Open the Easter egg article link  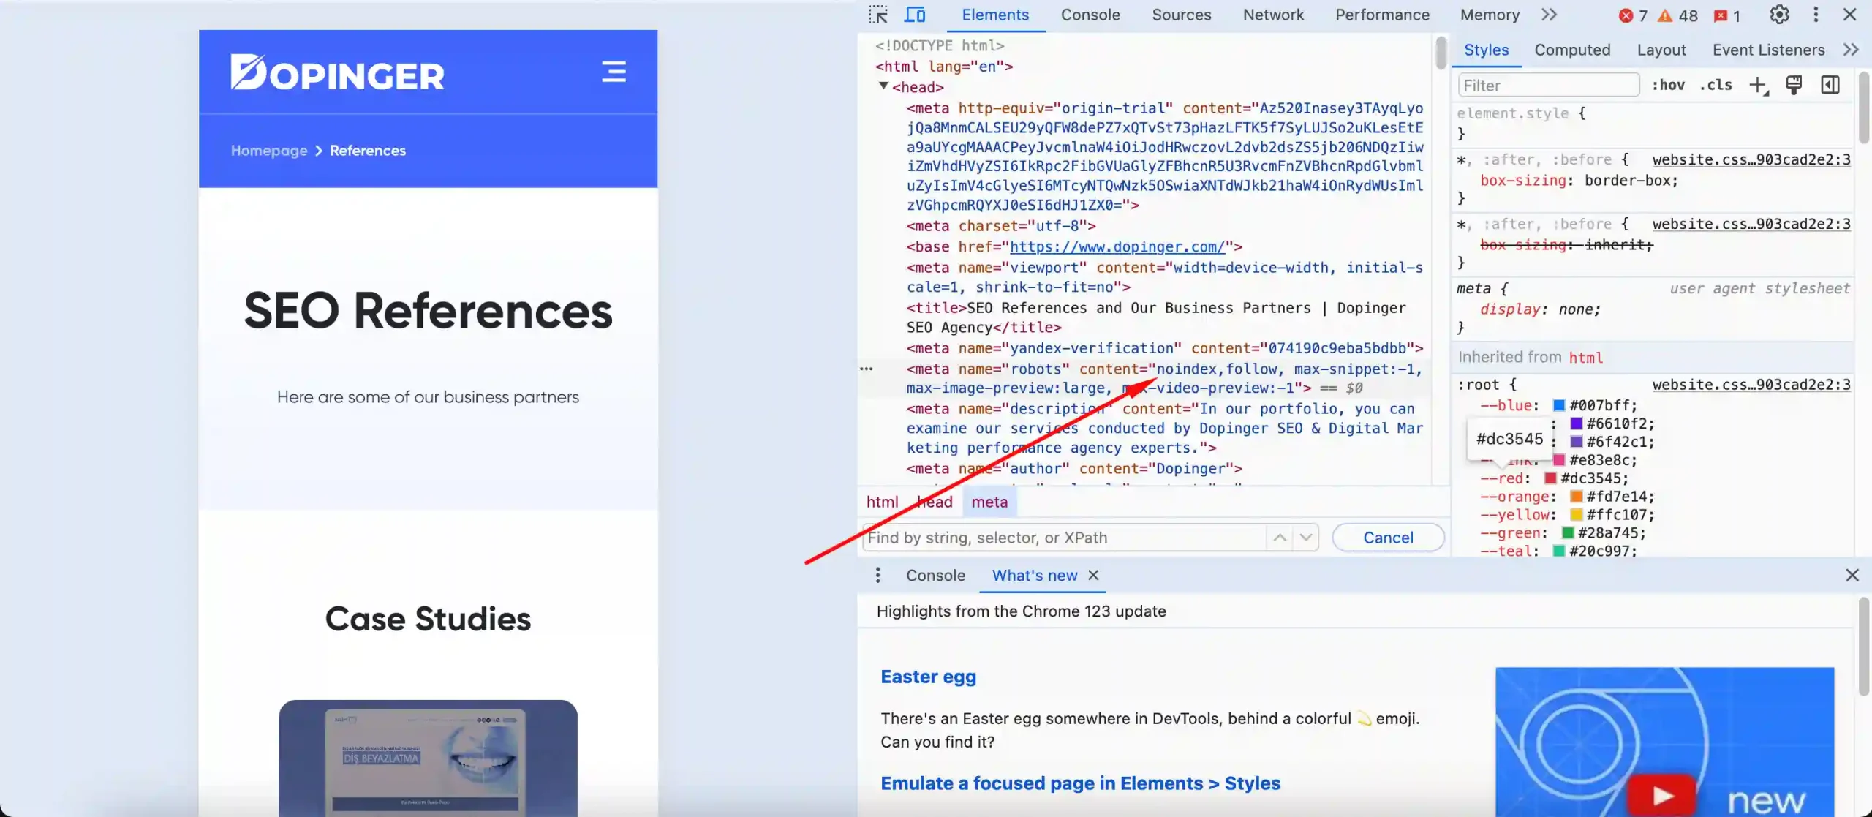928,677
